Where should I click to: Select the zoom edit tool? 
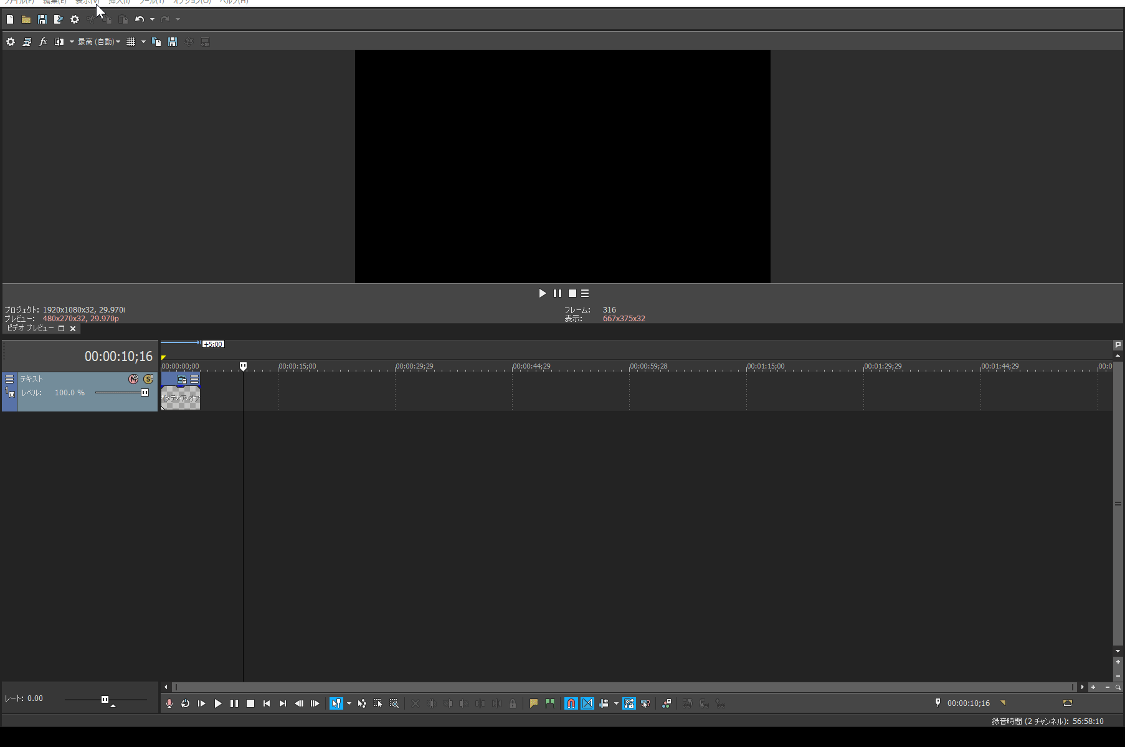click(x=394, y=703)
